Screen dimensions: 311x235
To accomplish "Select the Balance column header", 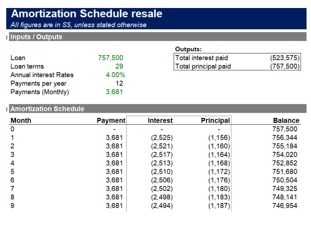I will click(286, 120).
